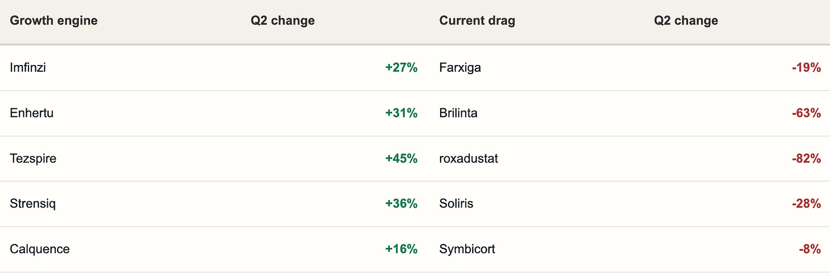Select the Imfinzi row label
This screenshot has height=277, width=830.
pos(28,67)
